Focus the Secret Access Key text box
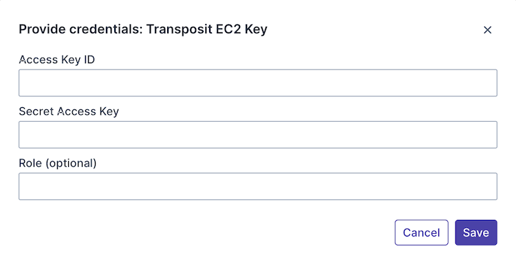 point(257,135)
